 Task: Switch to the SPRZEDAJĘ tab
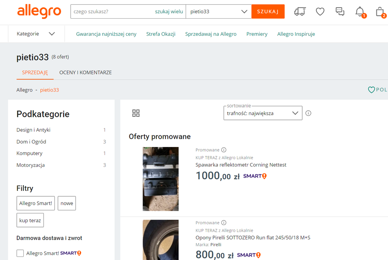(35, 73)
